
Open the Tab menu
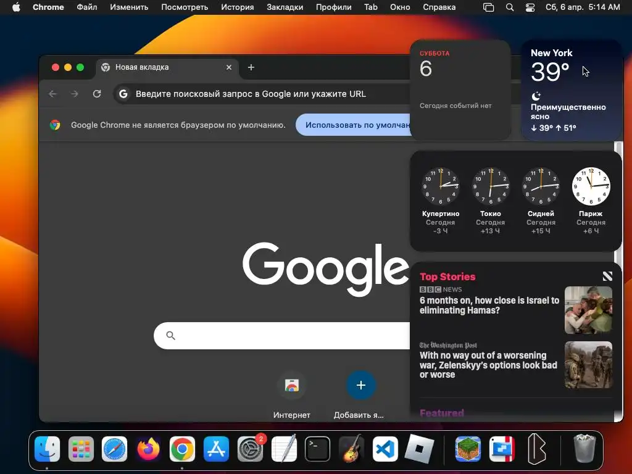[x=371, y=7]
